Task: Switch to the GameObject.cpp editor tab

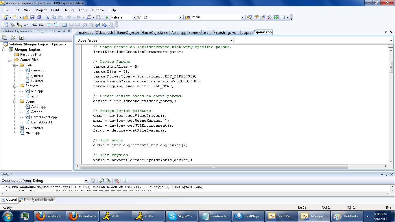Action: click(155, 33)
